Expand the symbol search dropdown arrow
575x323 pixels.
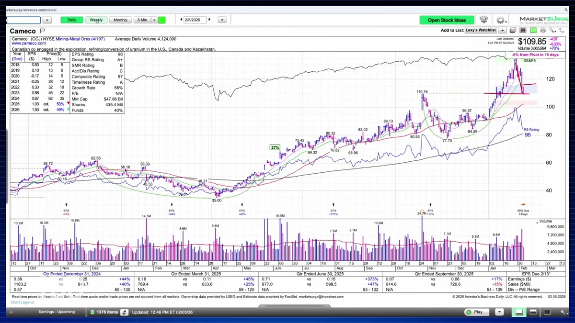click(x=47, y=20)
